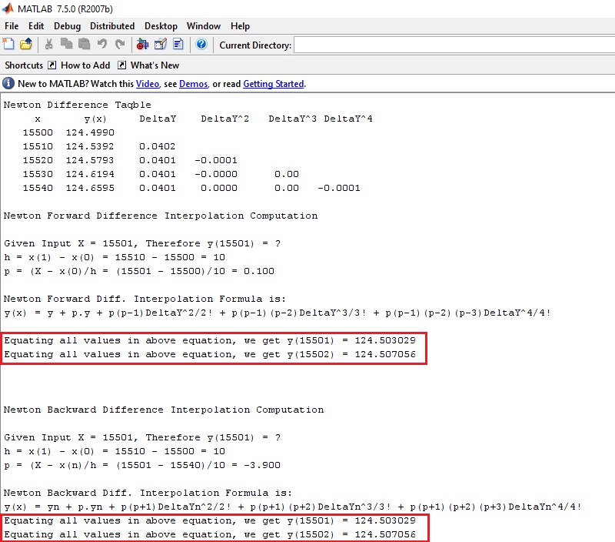Click the Paste clipboard icon
The height and width of the screenshot is (542, 615).
click(x=85, y=45)
